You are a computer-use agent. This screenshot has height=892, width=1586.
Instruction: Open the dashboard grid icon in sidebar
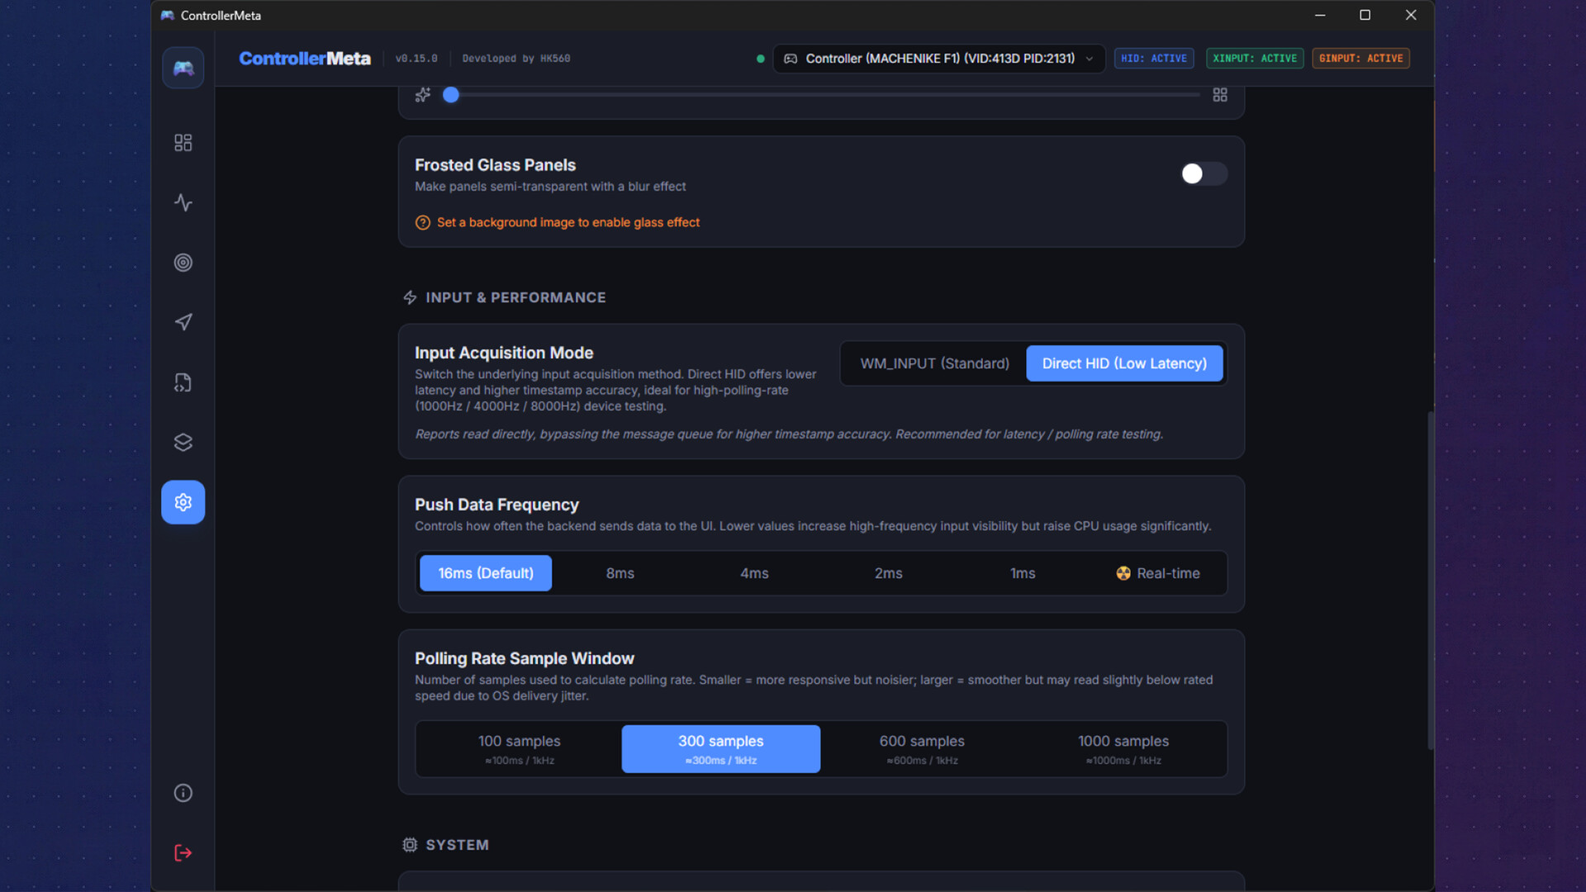pyautogui.click(x=183, y=143)
